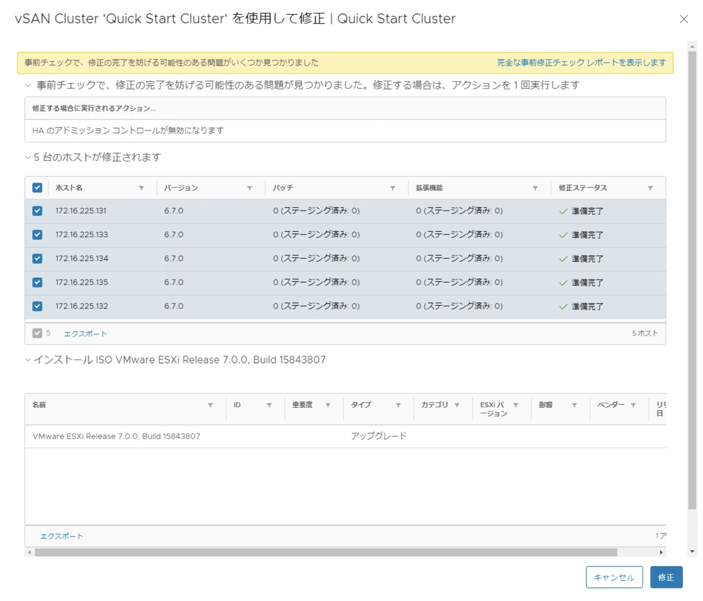Click the ready checkmark for host 172.16.225.135

coord(563,283)
